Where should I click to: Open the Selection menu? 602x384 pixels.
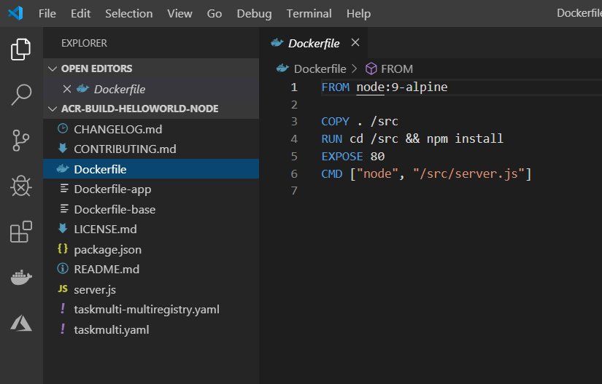(129, 13)
